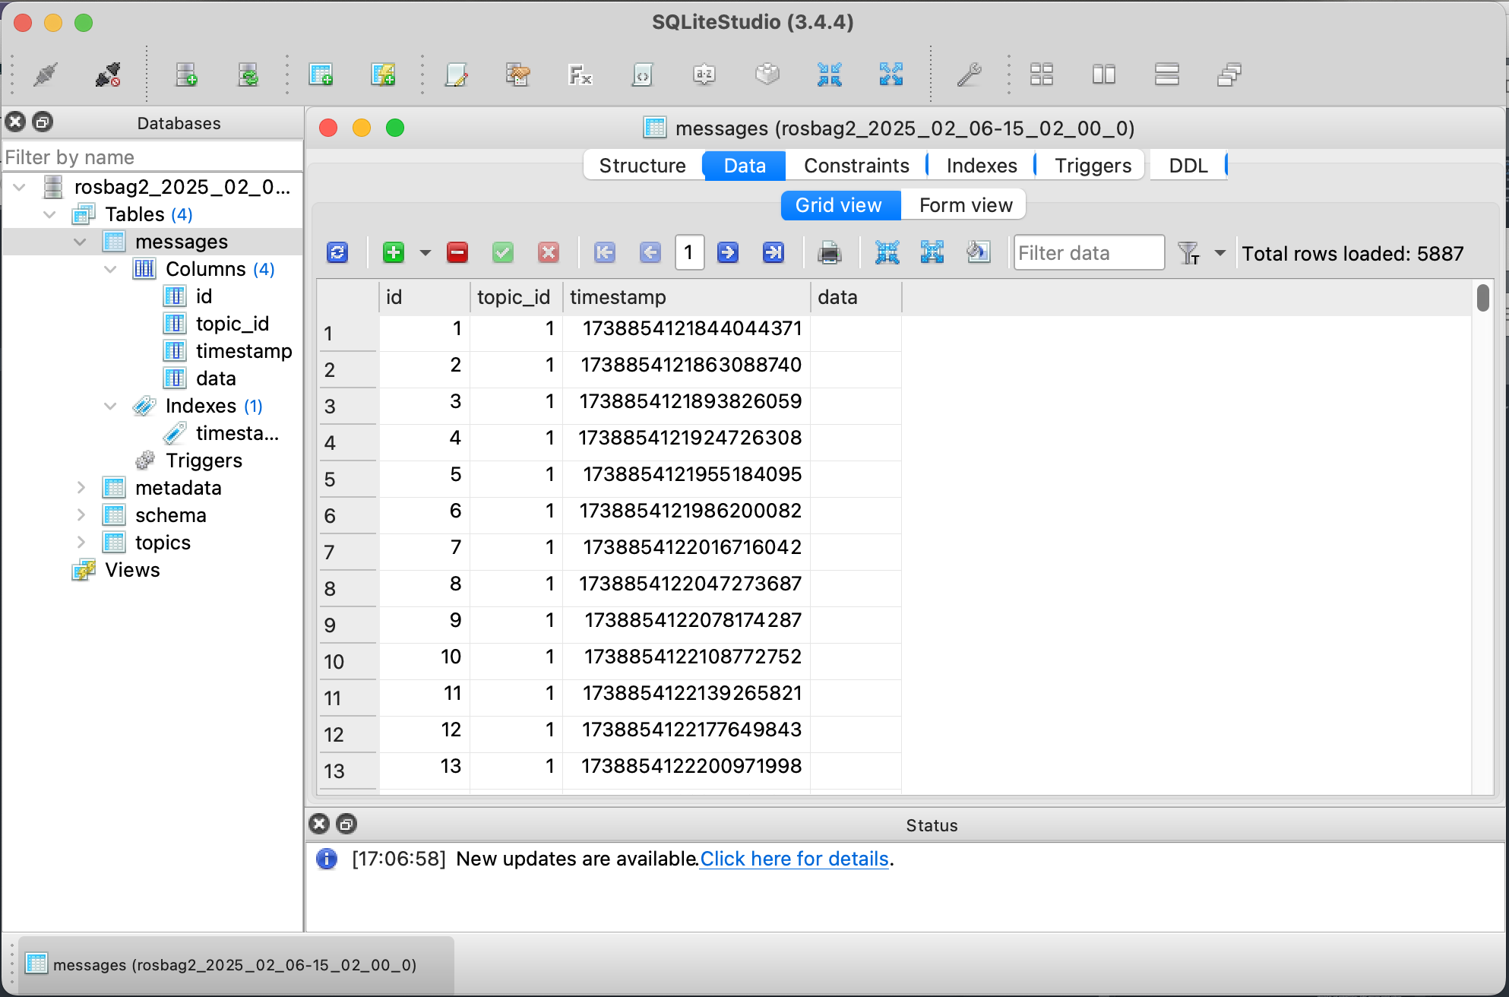Image resolution: width=1509 pixels, height=997 pixels.
Task: Open extension manager icon
Action: pyautogui.click(x=767, y=74)
